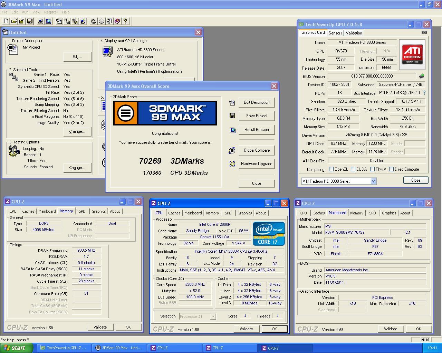This screenshot has width=442, height=353.
Task: Click the Result Browser button
Action: tap(257, 130)
